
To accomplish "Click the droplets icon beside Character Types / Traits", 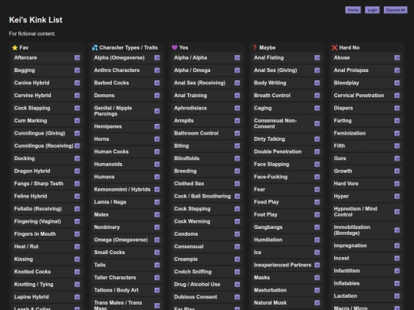I will (x=95, y=47).
